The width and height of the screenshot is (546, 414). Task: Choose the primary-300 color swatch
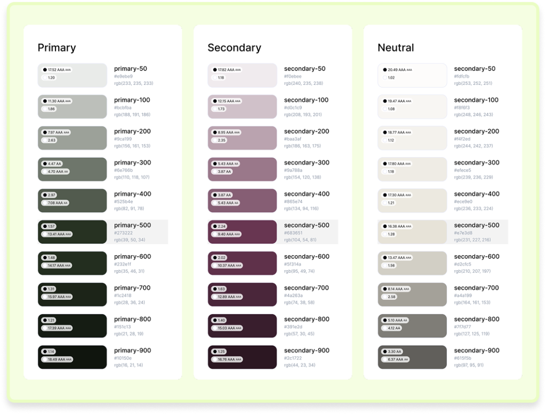click(x=73, y=169)
